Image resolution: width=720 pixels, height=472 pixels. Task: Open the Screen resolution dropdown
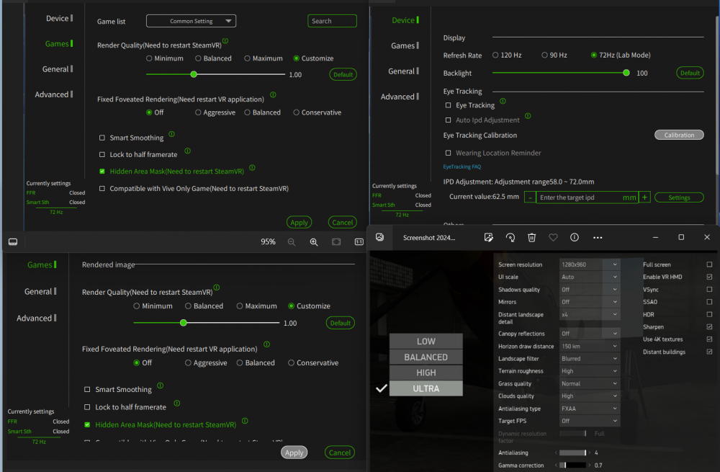[x=588, y=264]
